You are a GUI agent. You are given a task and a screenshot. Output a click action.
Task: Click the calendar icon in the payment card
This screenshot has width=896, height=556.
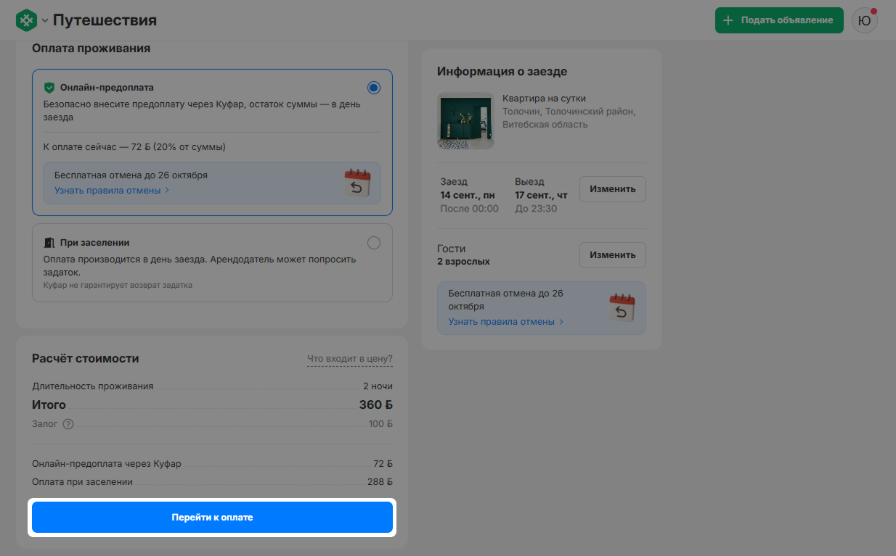pyautogui.click(x=357, y=183)
